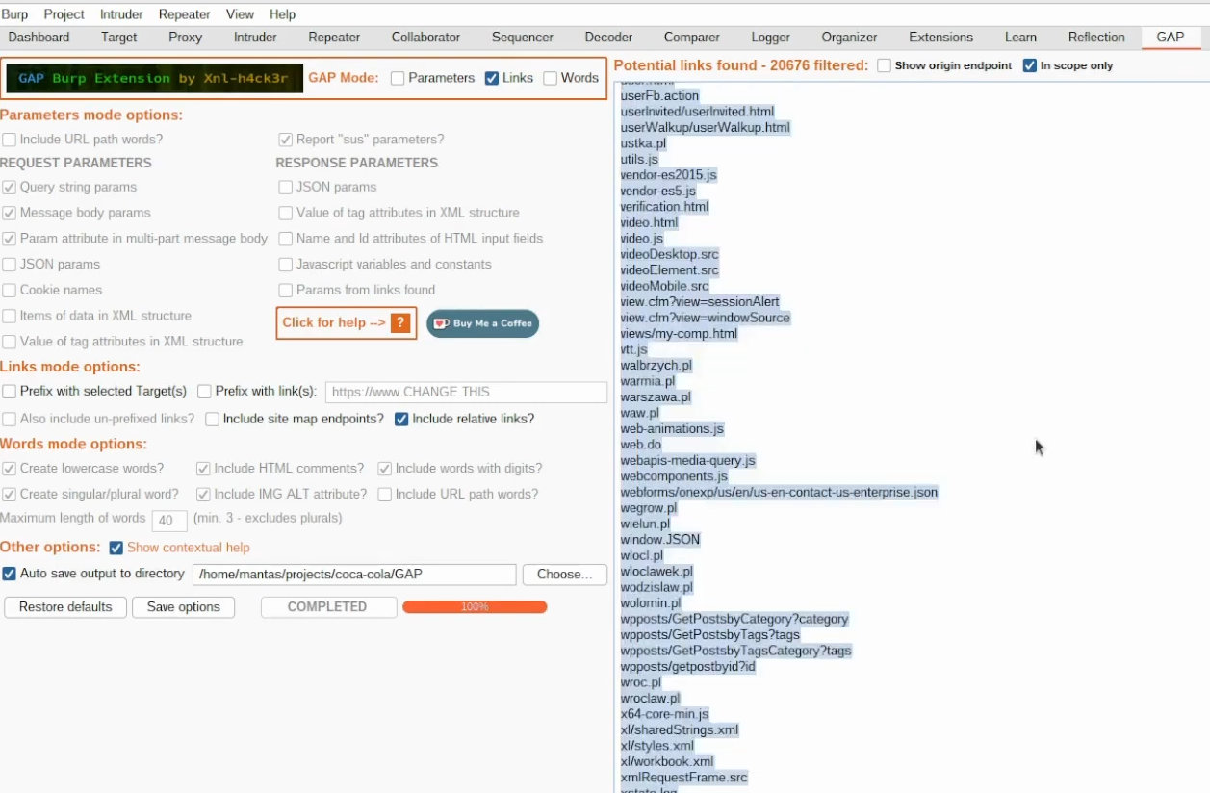This screenshot has height=793, width=1210.
Task: Toggle "Show origin endpoint" on
Action: tap(882, 65)
